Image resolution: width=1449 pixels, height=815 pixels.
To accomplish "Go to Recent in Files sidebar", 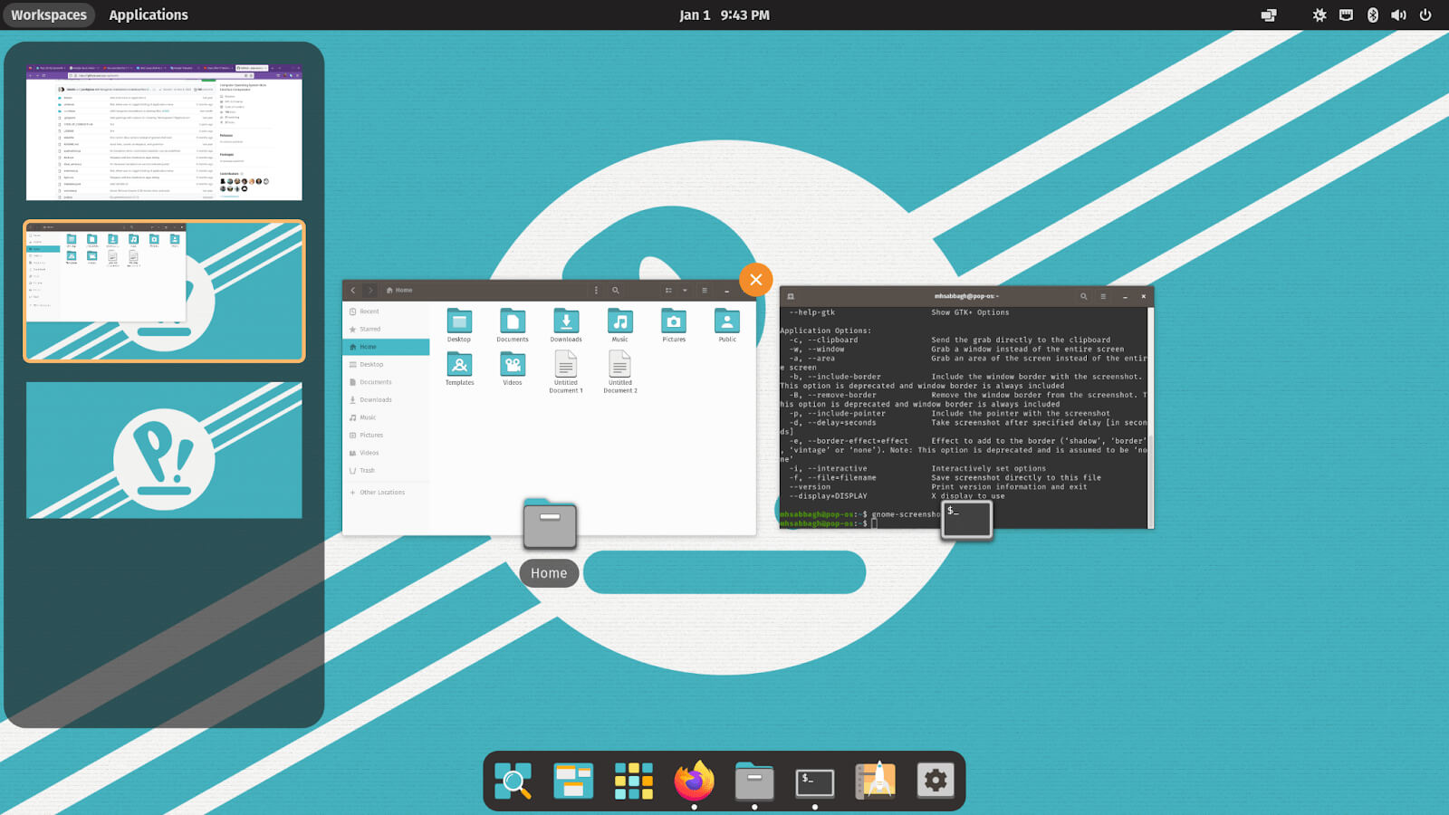I will pos(387,312).
